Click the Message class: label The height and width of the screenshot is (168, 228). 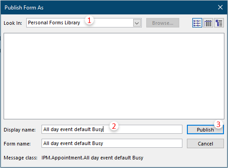(x=20, y=158)
